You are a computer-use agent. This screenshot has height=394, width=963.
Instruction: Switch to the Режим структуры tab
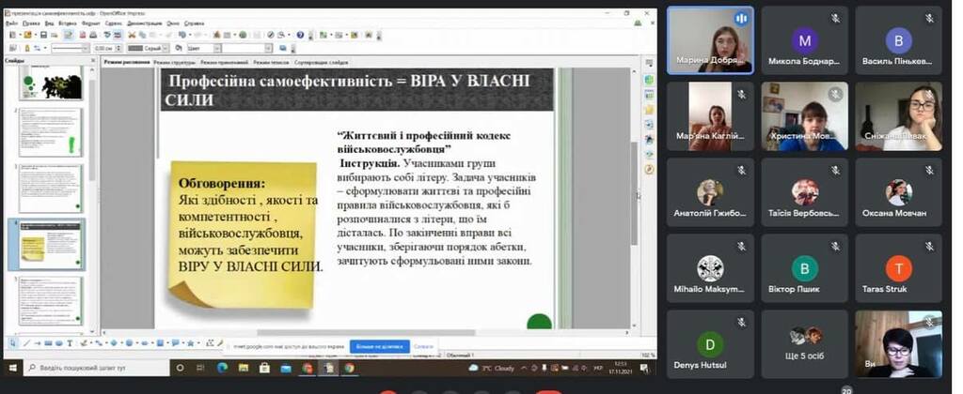tap(174, 61)
